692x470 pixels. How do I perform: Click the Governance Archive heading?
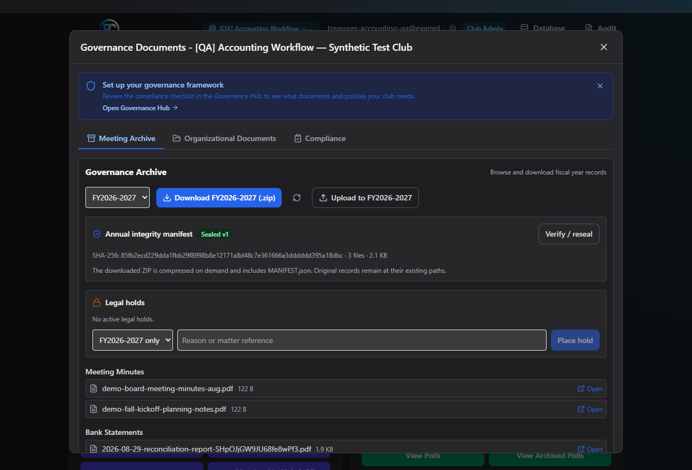[x=126, y=172]
